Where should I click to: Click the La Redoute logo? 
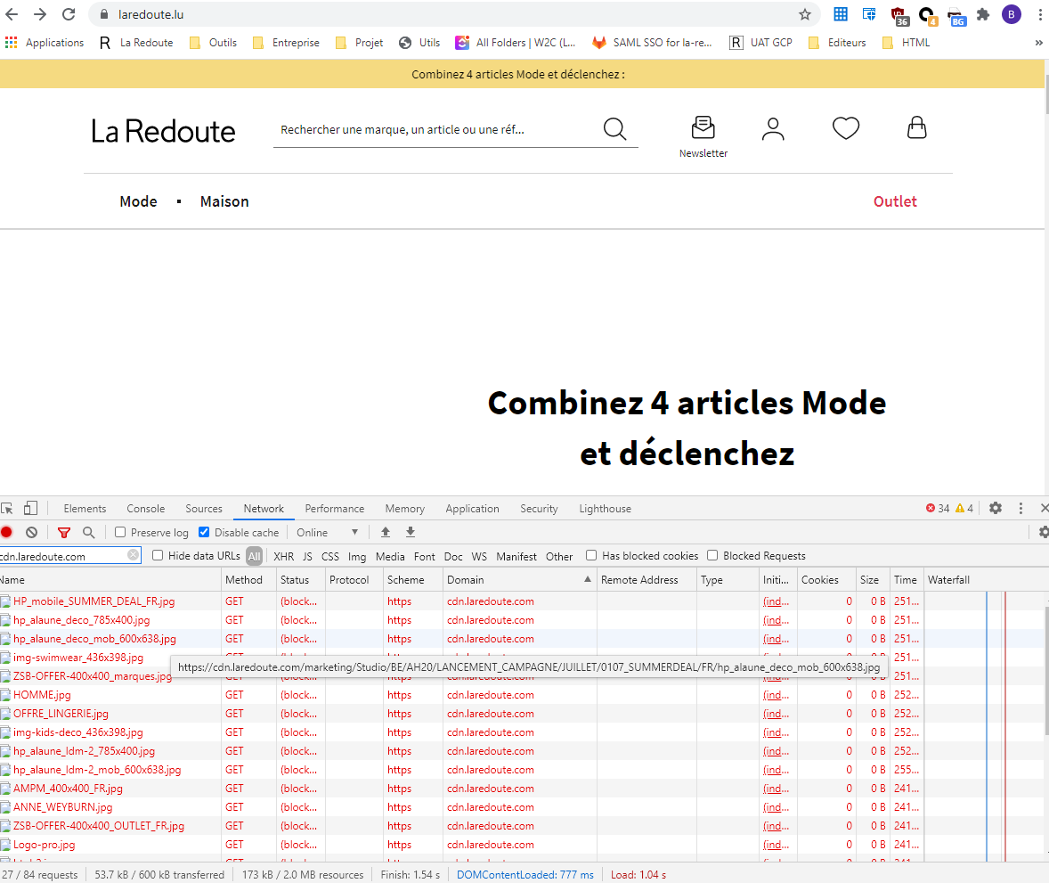coord(163,131)
